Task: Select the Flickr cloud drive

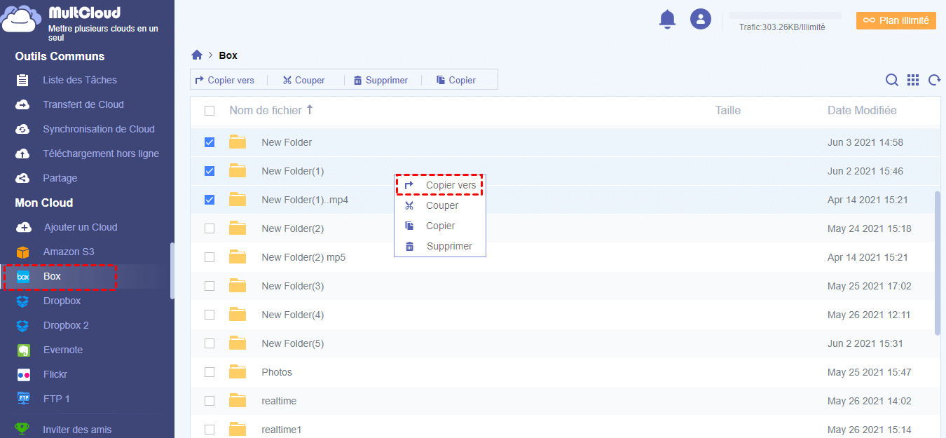Action: [x=55, y=374]
